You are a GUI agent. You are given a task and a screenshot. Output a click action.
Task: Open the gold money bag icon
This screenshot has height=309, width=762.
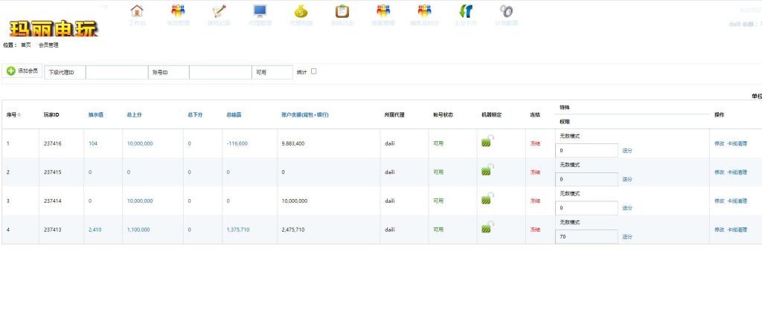click(301, 10)
